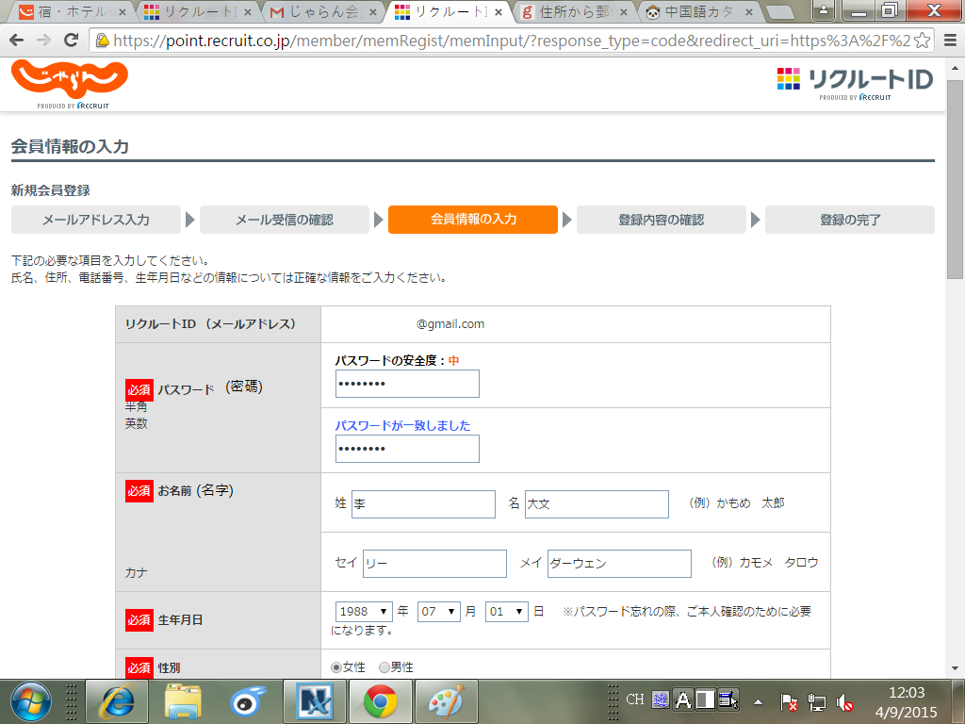Click the browser forward arrow
The image size is (965, 724).
43,41
